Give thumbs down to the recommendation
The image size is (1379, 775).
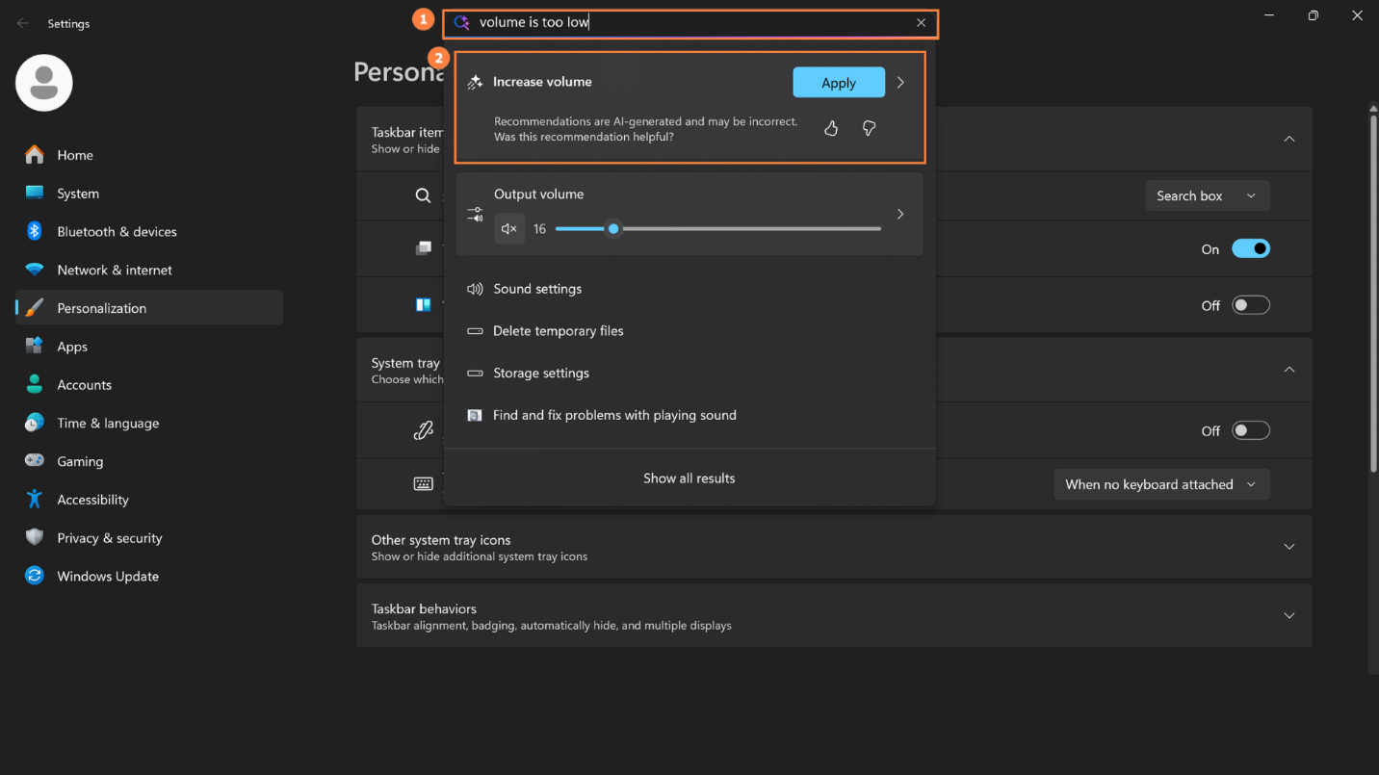869,128
